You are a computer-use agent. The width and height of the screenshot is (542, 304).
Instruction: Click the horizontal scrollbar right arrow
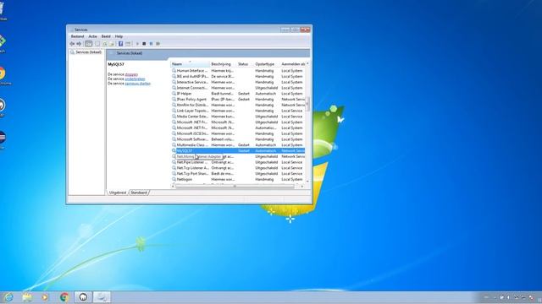tap(302, 186)
